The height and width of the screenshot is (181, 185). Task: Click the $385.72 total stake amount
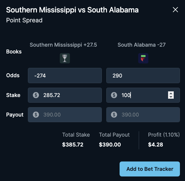pyautogui.click(x=73, y=145)
